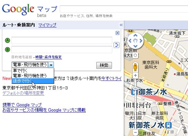The image size is (188, 136).
Task: Click traffic signal icon near 清水坂下
Action: pos(177,37)
